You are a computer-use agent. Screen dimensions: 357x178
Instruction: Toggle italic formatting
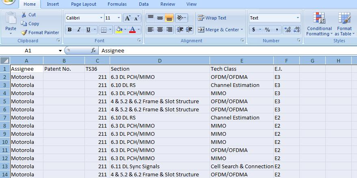[x=79, y=30]
